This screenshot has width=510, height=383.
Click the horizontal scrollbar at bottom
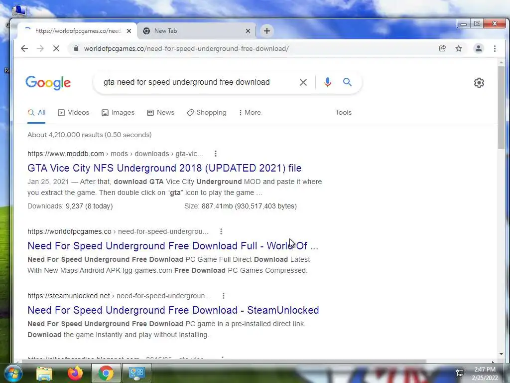click(225, 361)
